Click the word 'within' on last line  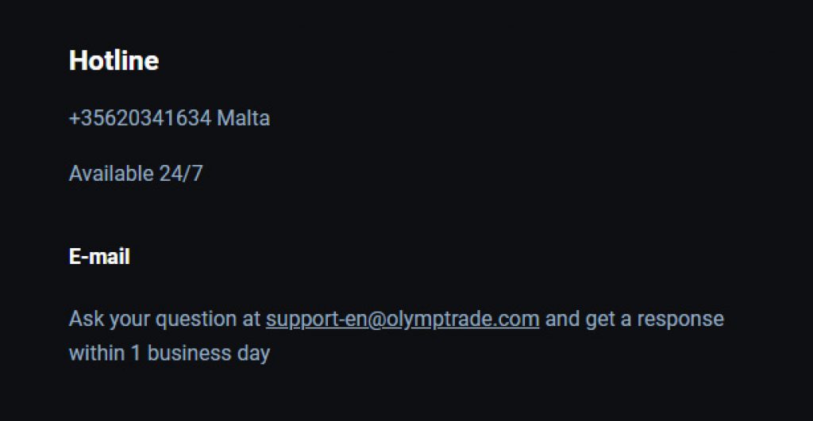tap(97, 353)
